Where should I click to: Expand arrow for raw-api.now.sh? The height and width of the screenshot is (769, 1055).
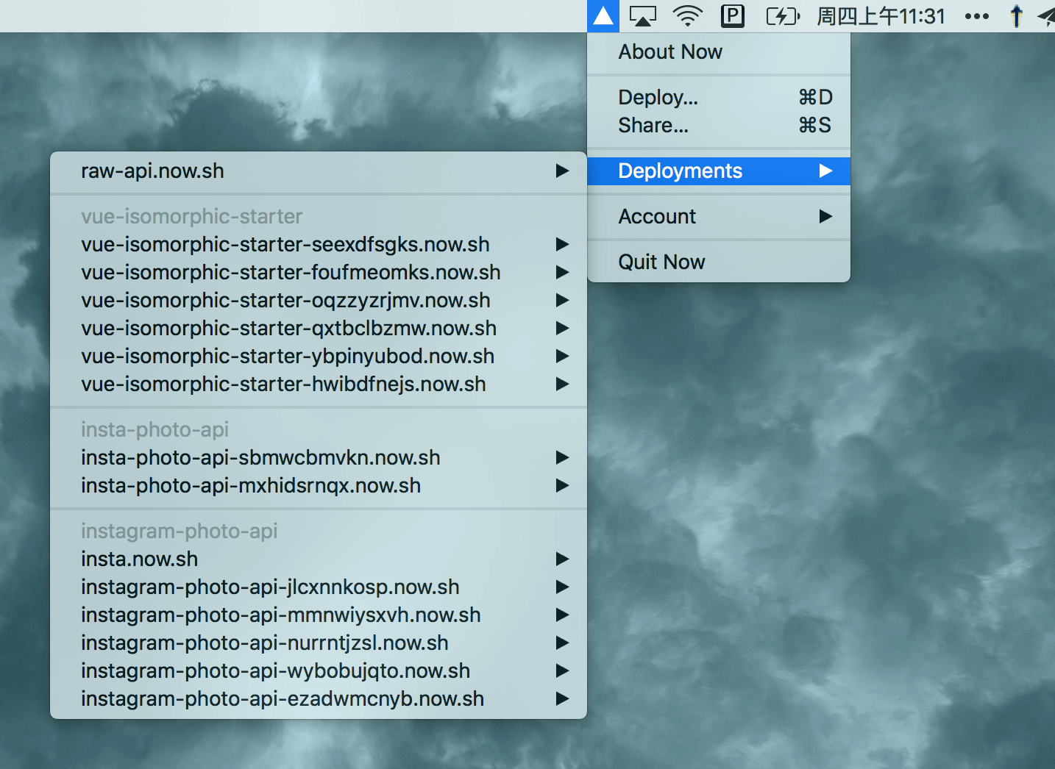tap(562, 171)
